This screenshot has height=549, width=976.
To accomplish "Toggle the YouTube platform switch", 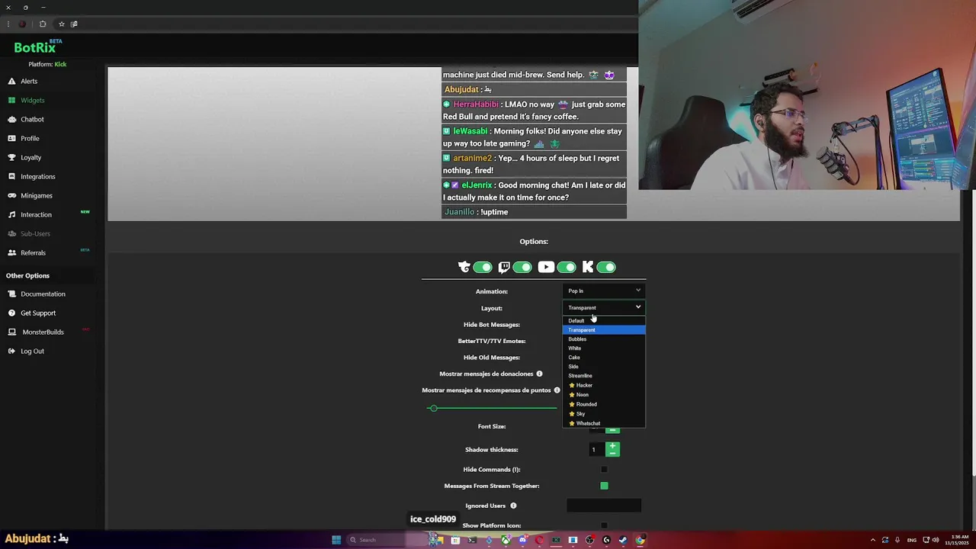I will pos(566,267).
